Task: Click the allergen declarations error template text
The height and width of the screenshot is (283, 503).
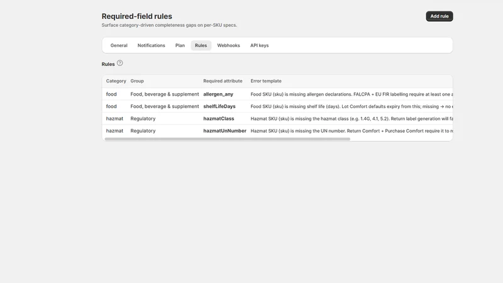Action: (351, 94)
